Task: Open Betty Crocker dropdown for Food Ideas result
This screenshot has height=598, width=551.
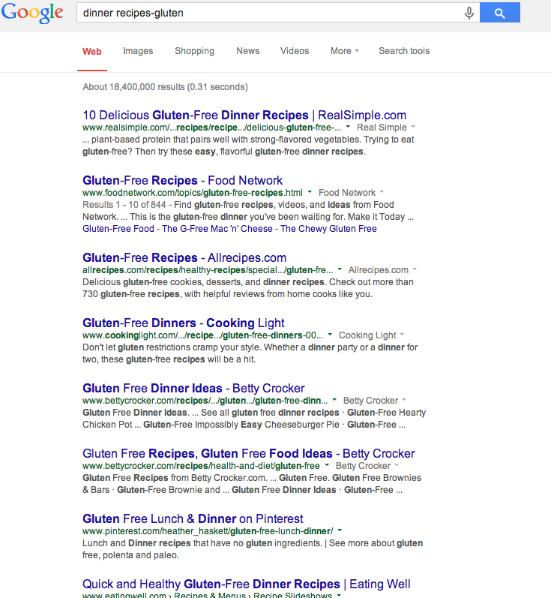Action: [x=367, y=466]
